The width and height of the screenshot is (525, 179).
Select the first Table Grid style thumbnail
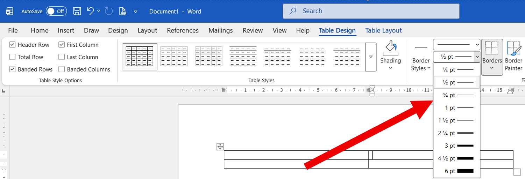point(140,57)
